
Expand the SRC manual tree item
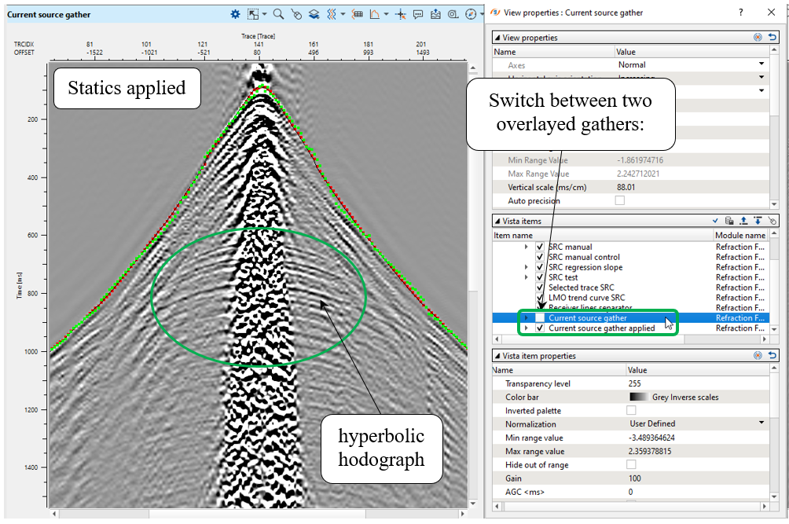coord(527,247)
